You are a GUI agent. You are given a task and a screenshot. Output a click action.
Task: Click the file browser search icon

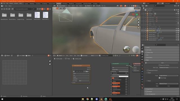[x=34, y=9]
